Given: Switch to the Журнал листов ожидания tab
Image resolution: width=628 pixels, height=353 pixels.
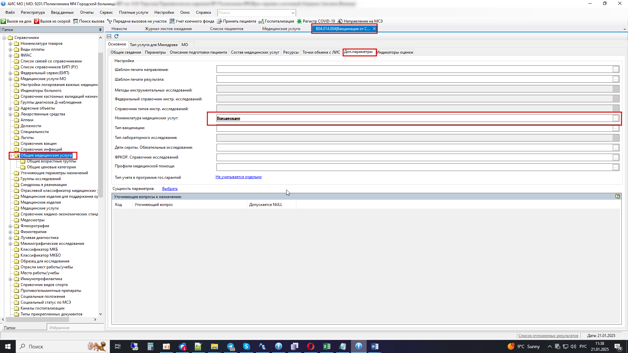Looking at the screenshot, I should 168,29.
